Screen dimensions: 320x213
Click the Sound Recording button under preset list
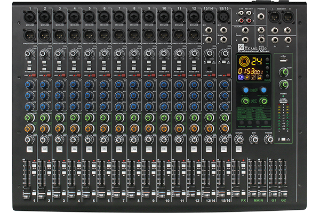(x=266, y=123)
